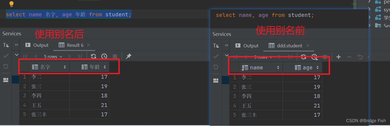Image resolution: width=390 pixels, height=126 pixels.
Task: Expand hidden tabs chevron in right Services panel
Action: coord(227,45)
